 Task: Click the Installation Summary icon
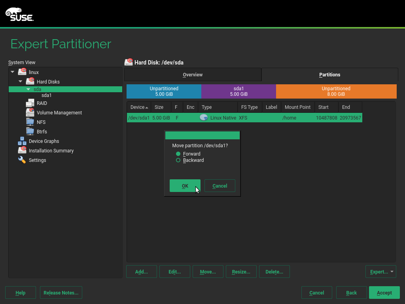tap(22, 150)
